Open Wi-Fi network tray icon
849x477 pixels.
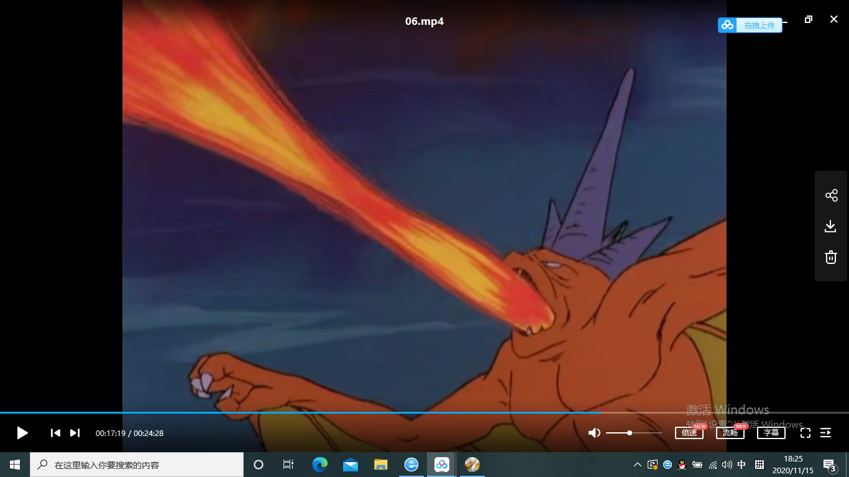tap(712, 465)
